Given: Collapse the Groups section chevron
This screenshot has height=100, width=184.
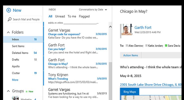Looking at the screenshot, I should pyautogui.click(x=8, y=91).
